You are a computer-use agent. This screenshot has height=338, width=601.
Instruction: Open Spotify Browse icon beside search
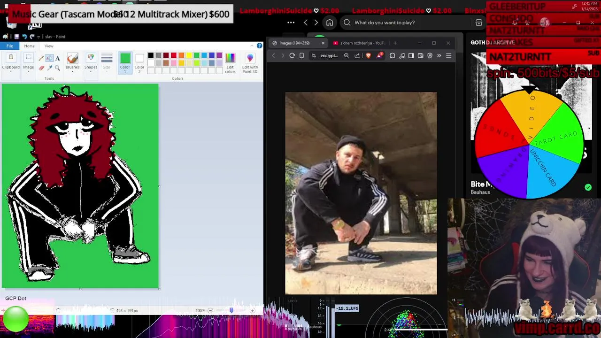click(x=479, y=23)
